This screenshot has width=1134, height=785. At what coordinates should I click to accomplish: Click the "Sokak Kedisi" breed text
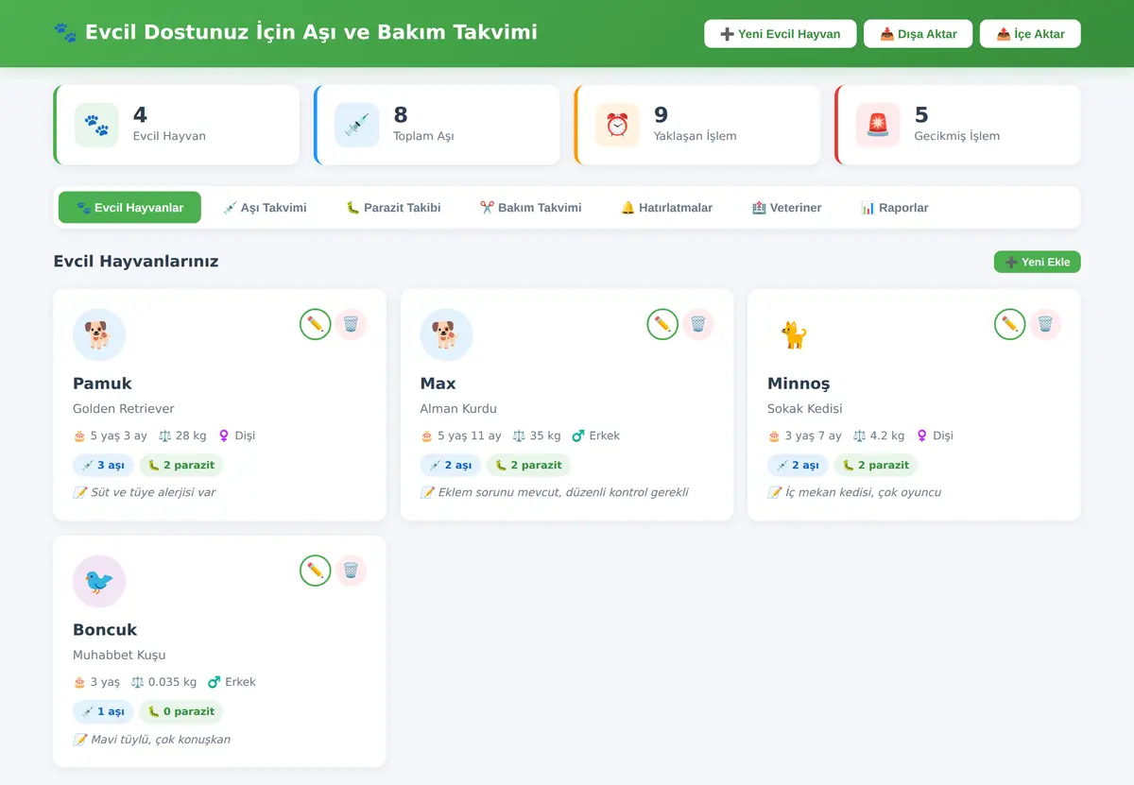click(805, 409)
